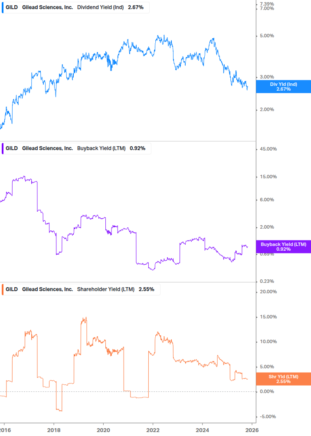311x436 pixels.
Task: Click the 45.00% tick on the buyback yield axis
Action: [x=268, y=149]
